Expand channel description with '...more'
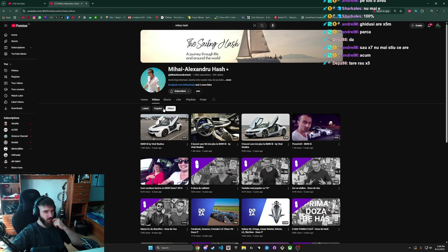 227,80
